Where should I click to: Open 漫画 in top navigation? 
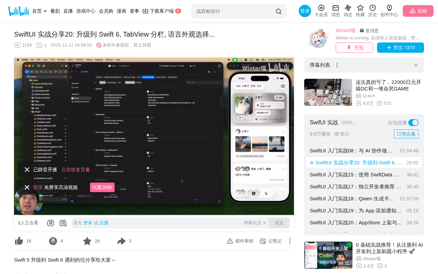pyautogui.click(x=121, y=11)
